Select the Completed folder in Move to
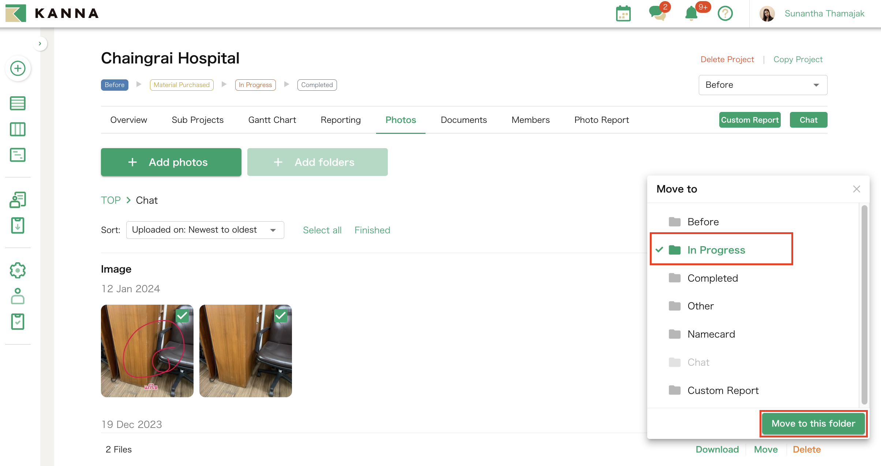Viewport: 881px width, 466px height. 712,278
